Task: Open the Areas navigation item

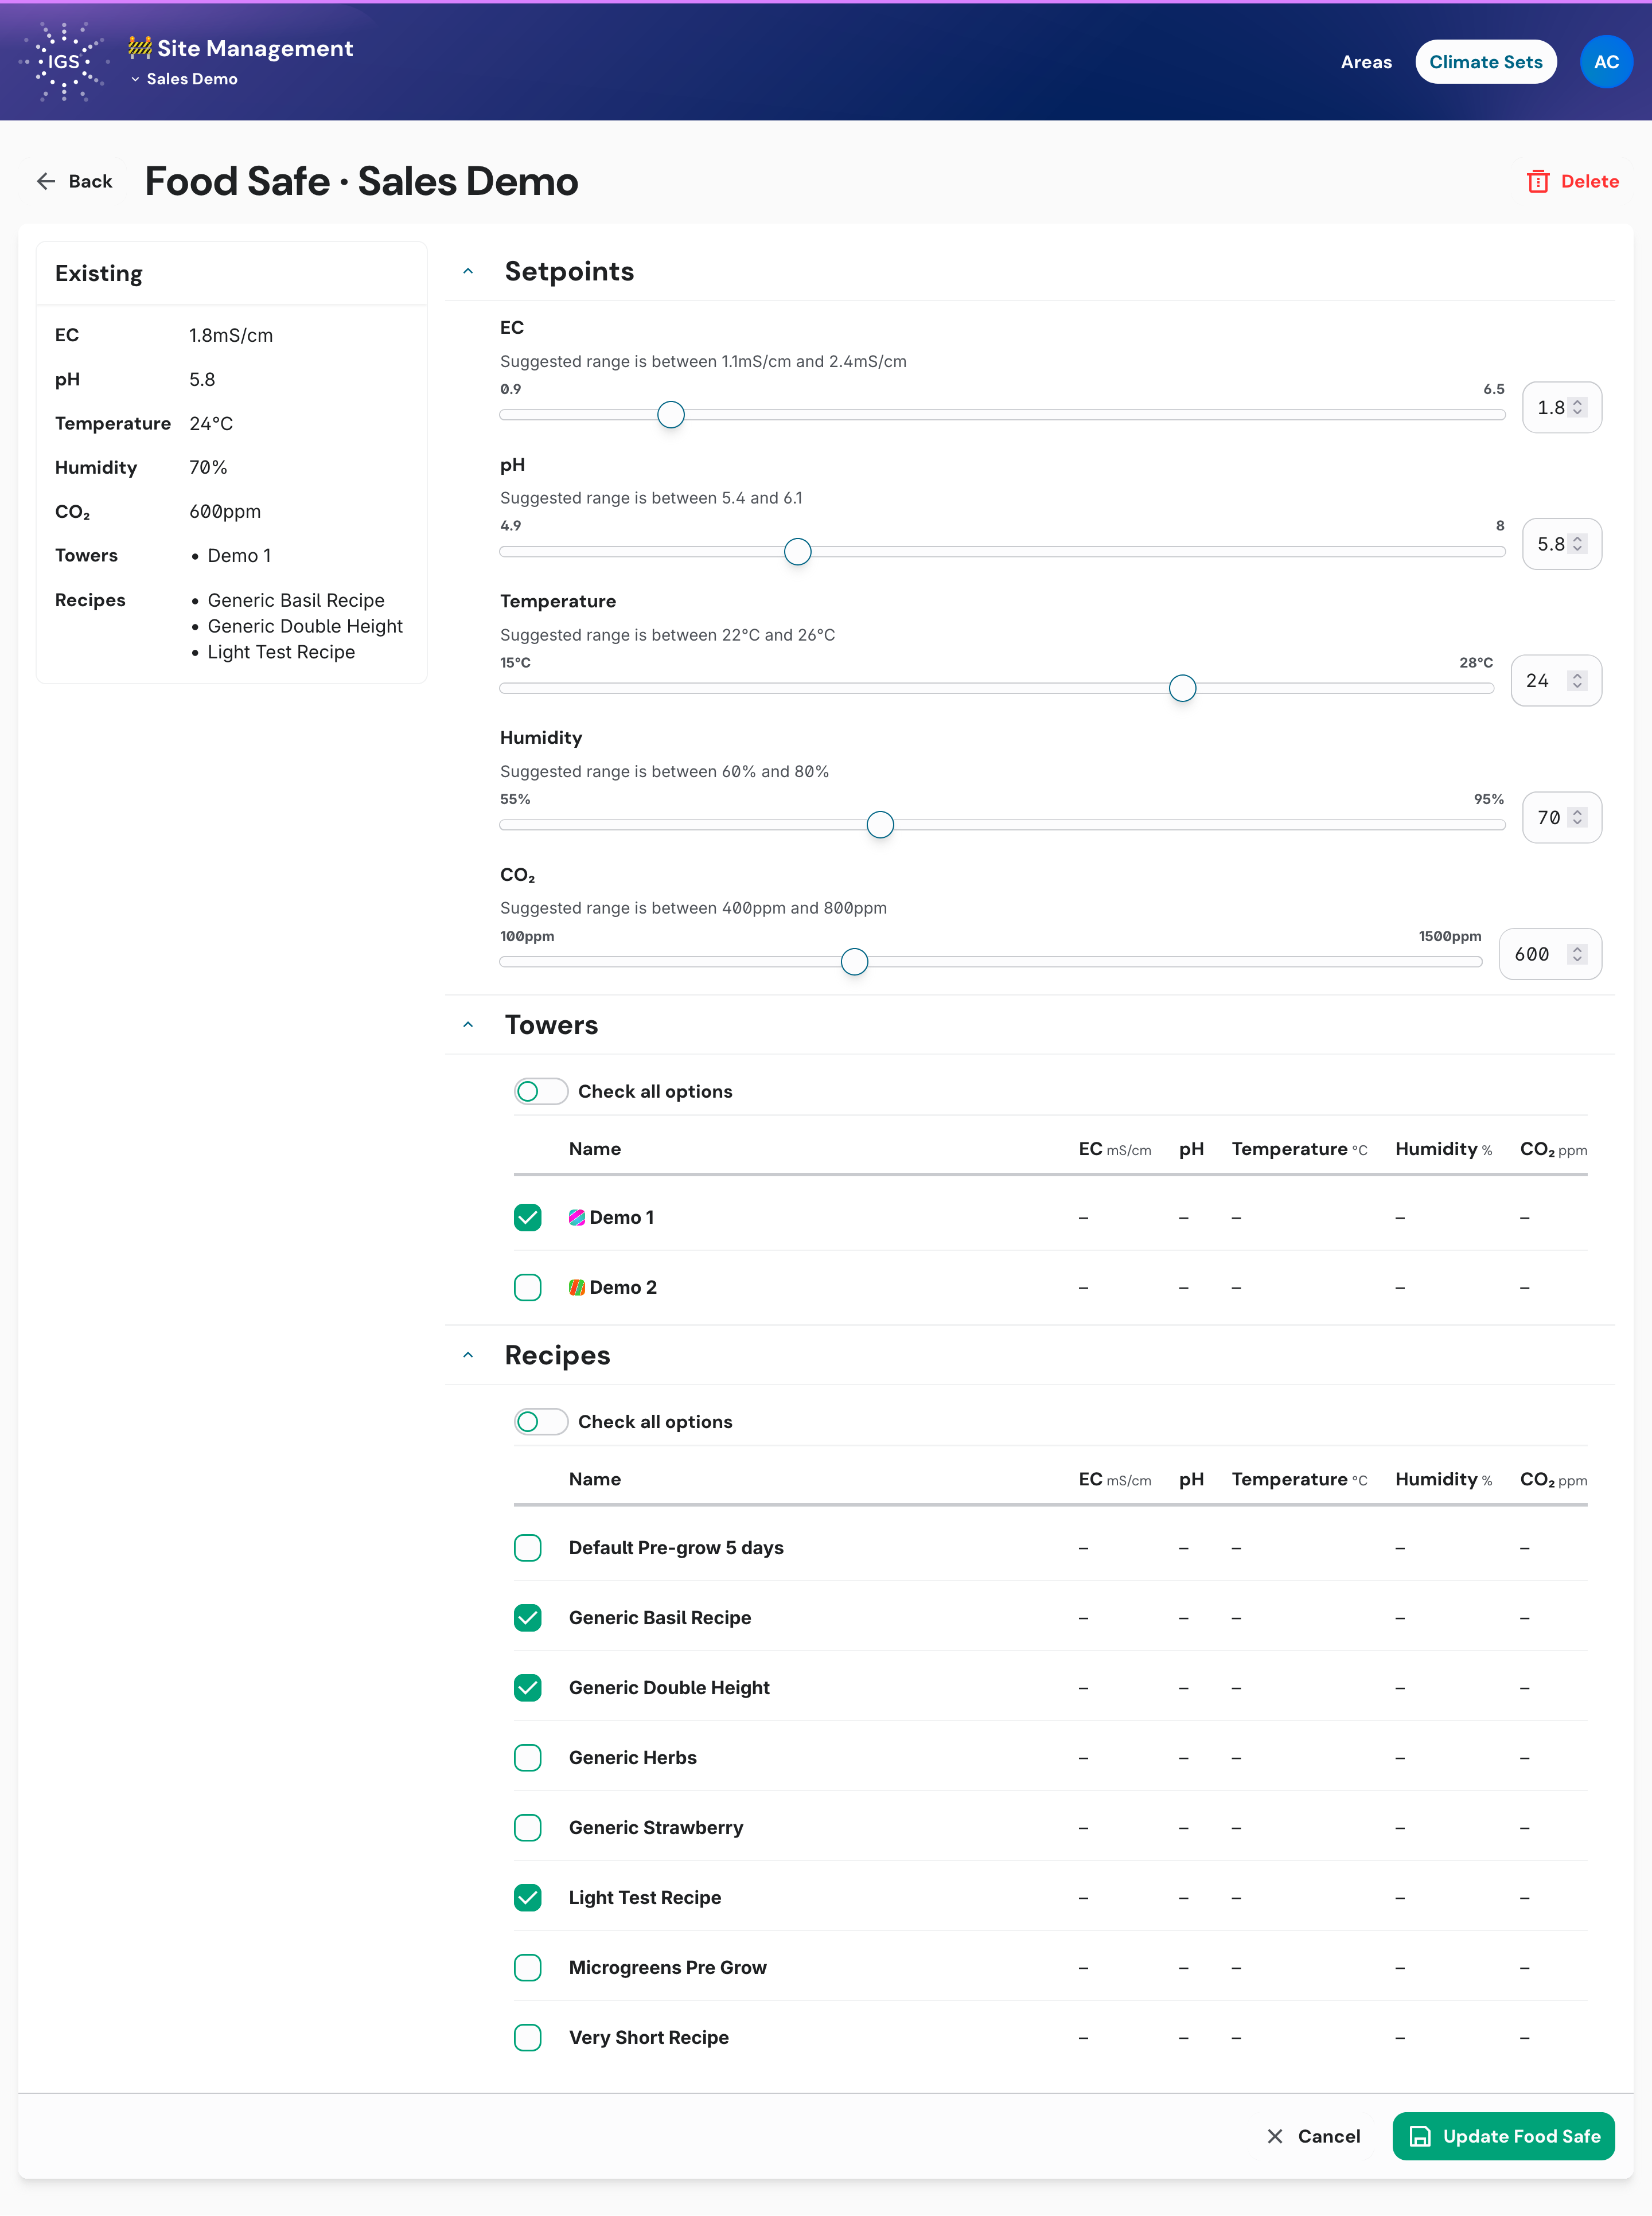Action: pyautogui.click(x=1366, y=62)
